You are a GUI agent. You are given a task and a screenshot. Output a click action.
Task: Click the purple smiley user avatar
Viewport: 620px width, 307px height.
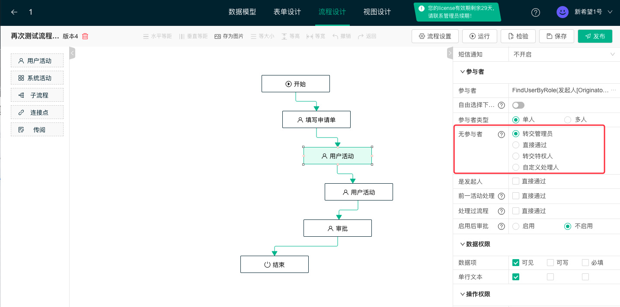point(562,12)
